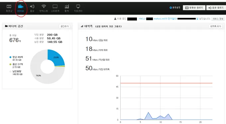
Task: Open the 지원센터 monitor icon
Action: [x=78, y=6]
